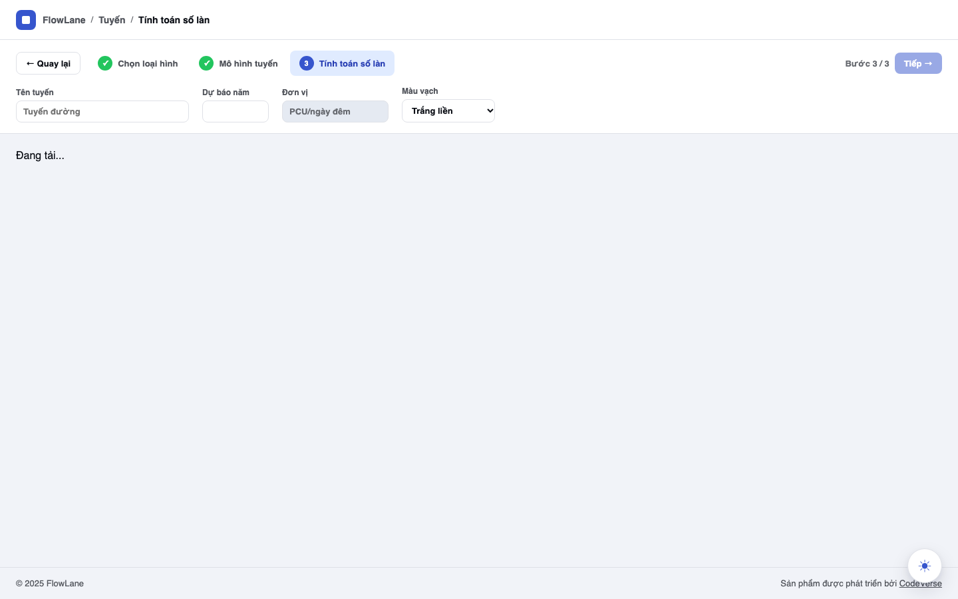Viewport: 958px width, 599px height.
Task: Go to the Mô hình tuyến step
Action: click(x=238, y=63)
